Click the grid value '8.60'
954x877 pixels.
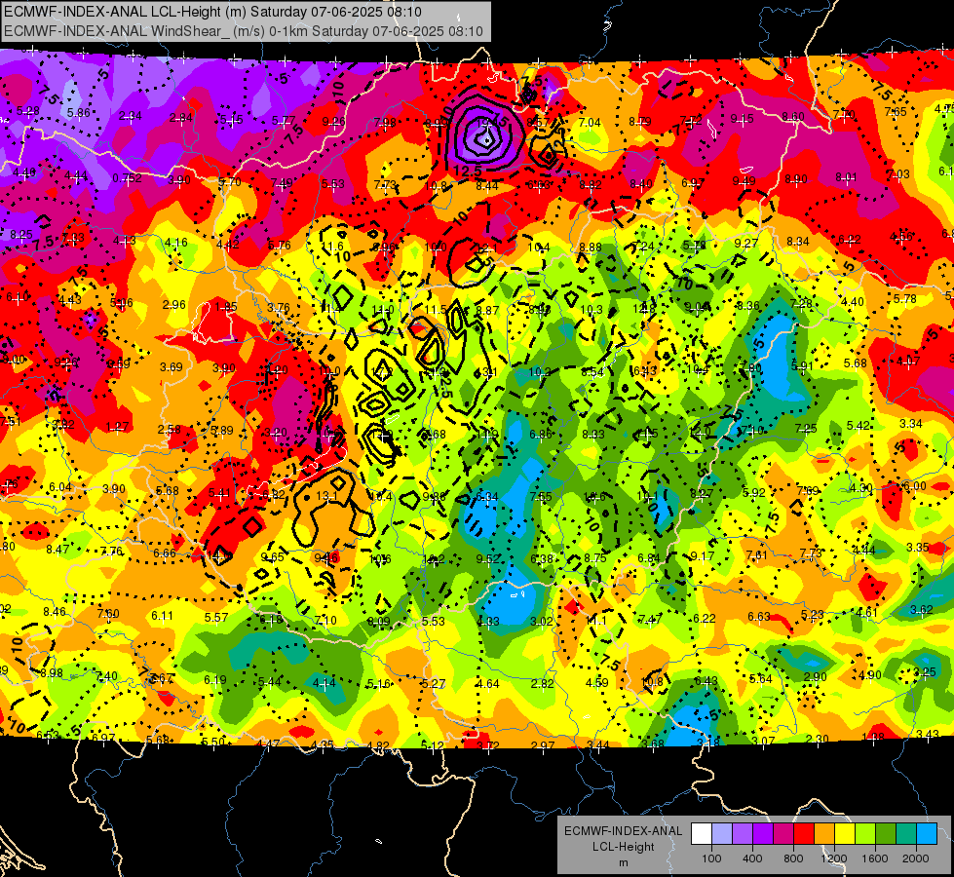[793, 117]
